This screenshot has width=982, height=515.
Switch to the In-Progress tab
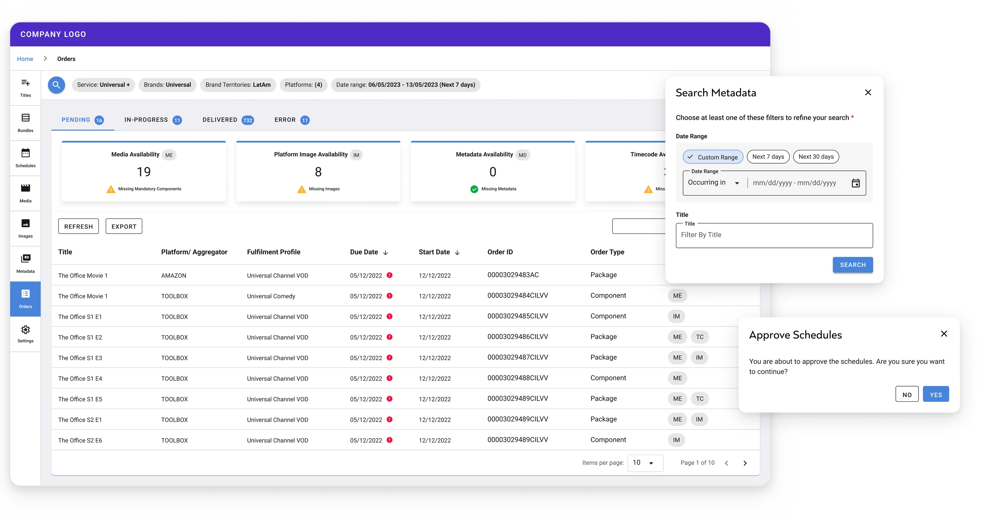coord(153,120)
